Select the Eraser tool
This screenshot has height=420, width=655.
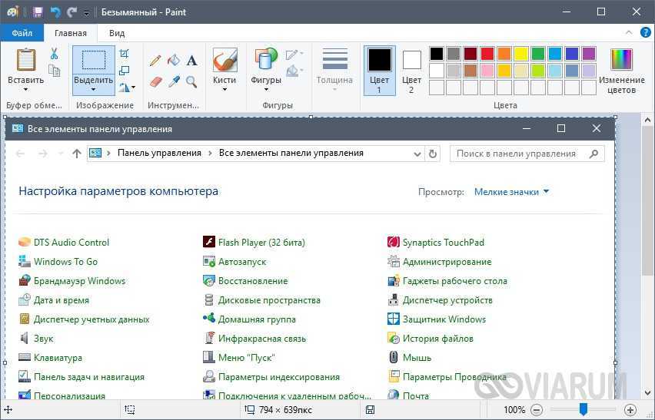tap(156, 81)
